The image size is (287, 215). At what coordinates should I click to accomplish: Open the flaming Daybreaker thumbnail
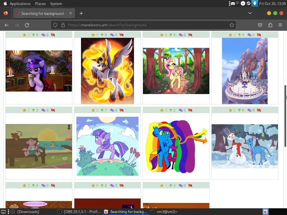(107, 71)
